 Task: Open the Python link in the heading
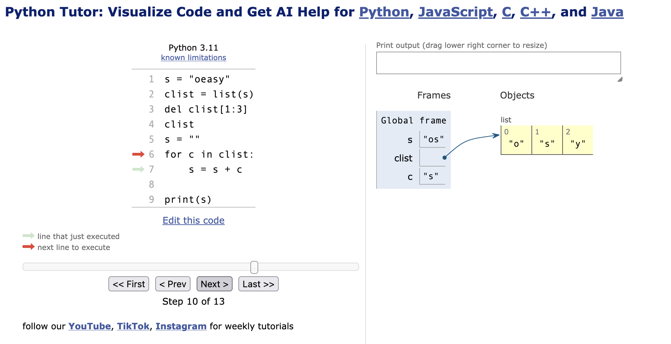pos(384,12)
